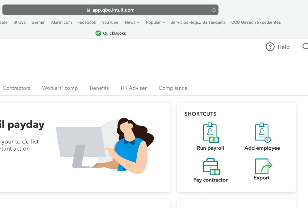308x208 pixels.
Task: Click the Help text label
Action: tap(283, 47)
